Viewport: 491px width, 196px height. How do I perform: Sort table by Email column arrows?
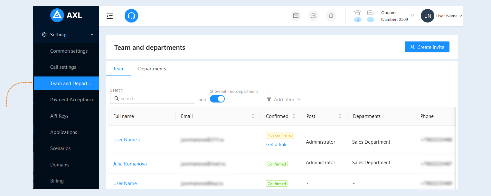tap(253, 116)
